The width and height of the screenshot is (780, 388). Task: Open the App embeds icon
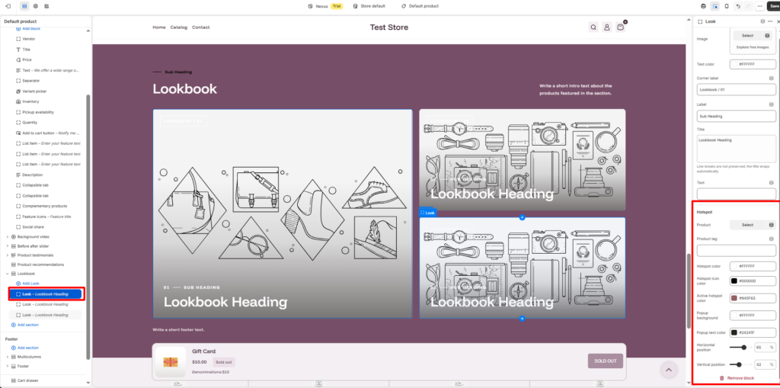(x=46, y=6)
